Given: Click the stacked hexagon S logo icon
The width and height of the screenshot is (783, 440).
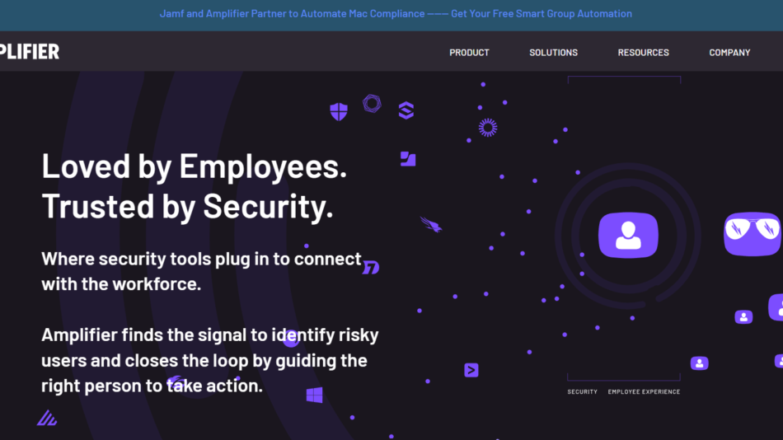Looking at the screenshot, I should click(x=406, y=110).
